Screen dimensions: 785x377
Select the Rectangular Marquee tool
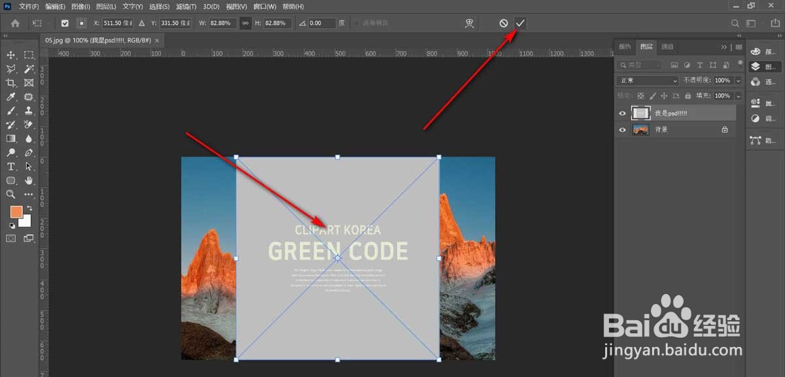click(29, 55)
